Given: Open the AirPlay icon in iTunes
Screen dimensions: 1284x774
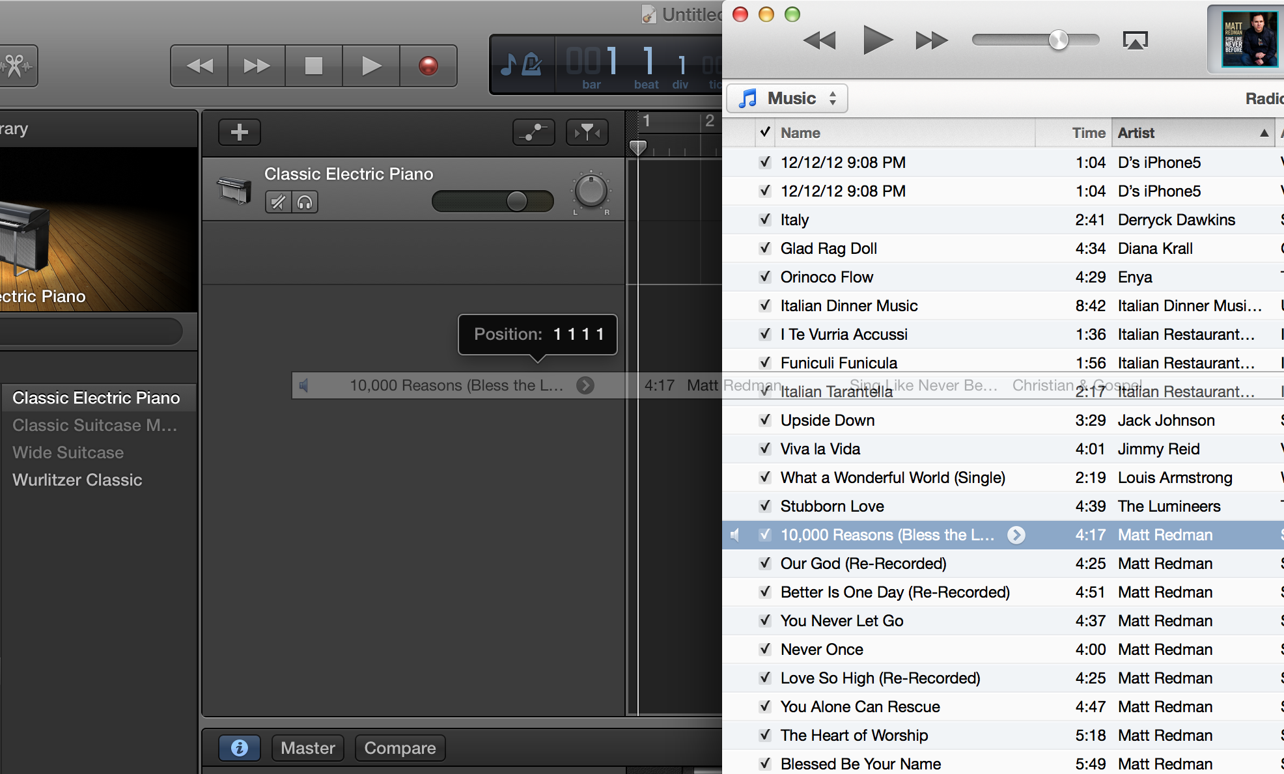Looking at the screenshot, I should point(1135,40).
